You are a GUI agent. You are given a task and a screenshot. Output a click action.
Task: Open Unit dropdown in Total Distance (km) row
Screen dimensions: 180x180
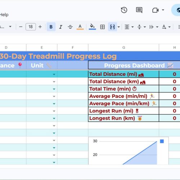(x=54, y=82)
